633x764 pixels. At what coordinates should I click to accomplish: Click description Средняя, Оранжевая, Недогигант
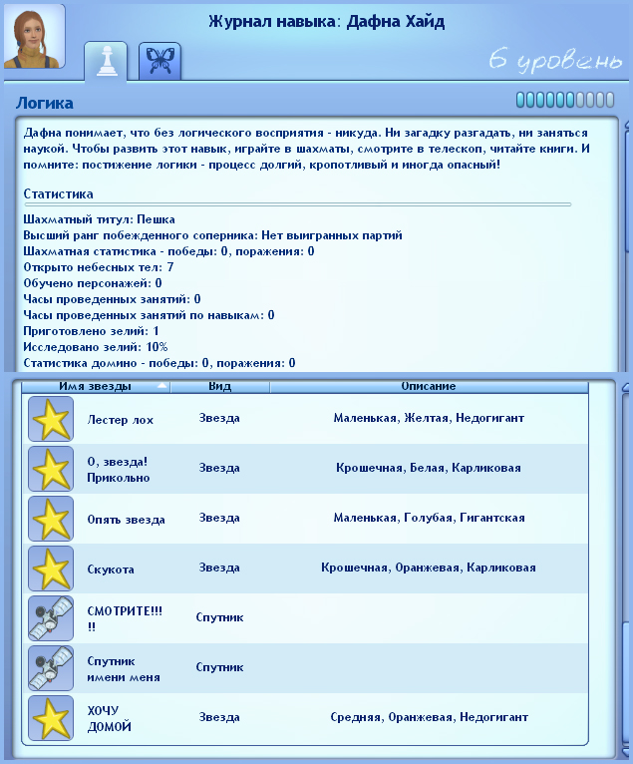(x=429, y=717)
